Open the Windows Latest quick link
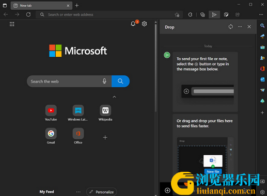Screen dimensions: 267x196 click(x=78, y=113)
